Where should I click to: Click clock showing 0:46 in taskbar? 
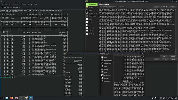[x=171, y=98]
